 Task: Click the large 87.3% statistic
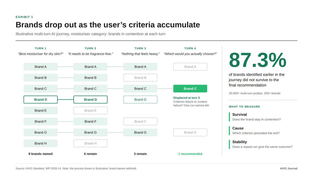click(257, 60)
